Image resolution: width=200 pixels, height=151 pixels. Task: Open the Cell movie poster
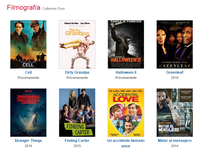pyautogui.click(x=28, y=44)
